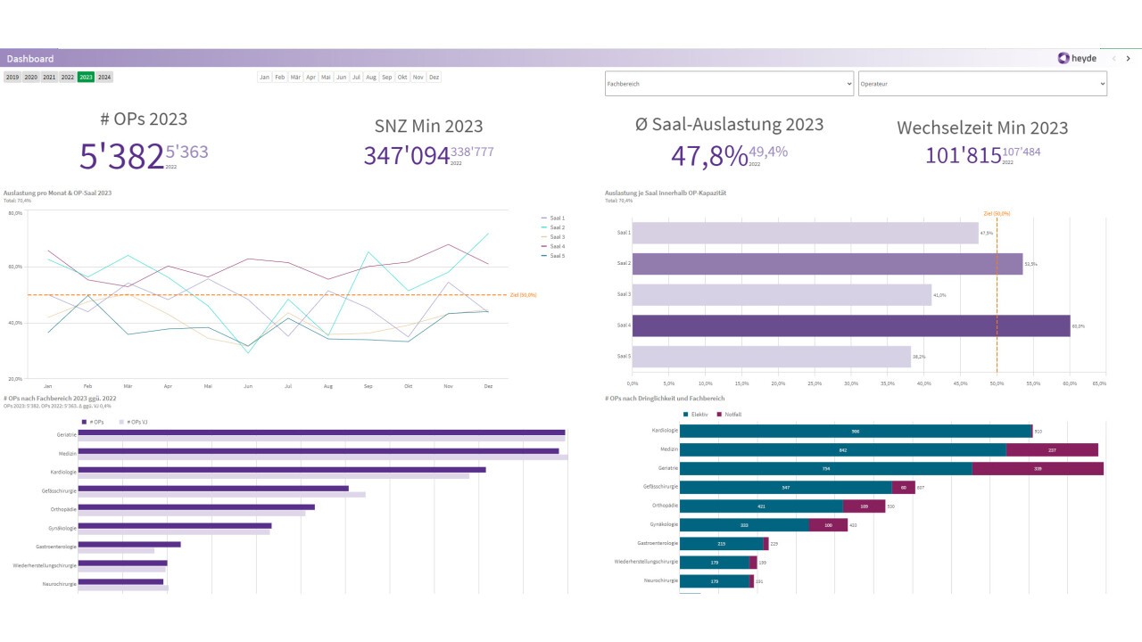Filter by month Dez
This screenshot has width=1142, height=642.
[x=434, y=78]
